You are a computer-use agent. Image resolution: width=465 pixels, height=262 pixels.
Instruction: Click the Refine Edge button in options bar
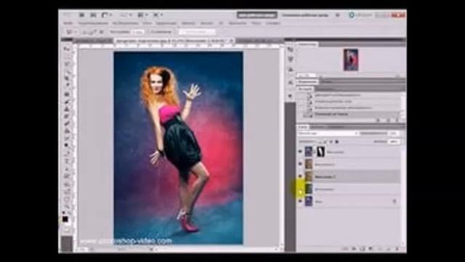(197, 32)
